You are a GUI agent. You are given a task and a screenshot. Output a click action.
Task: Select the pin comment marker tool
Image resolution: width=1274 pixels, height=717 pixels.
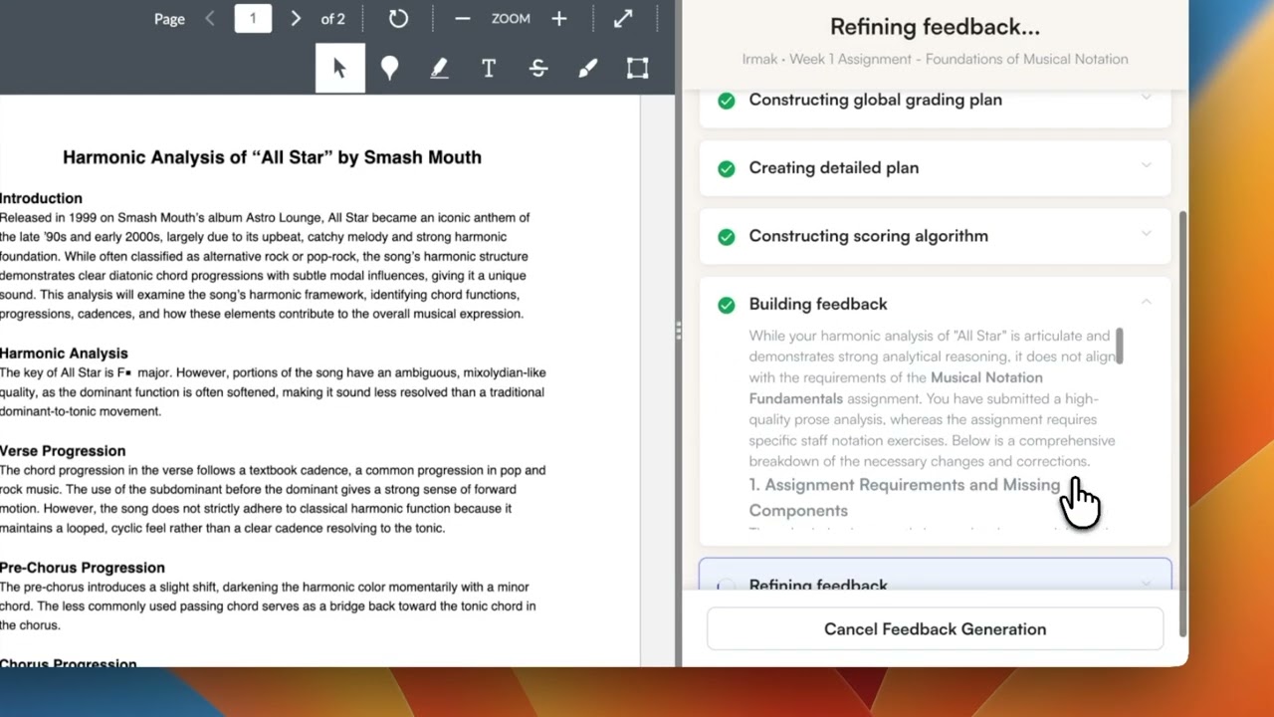[389, 68]
